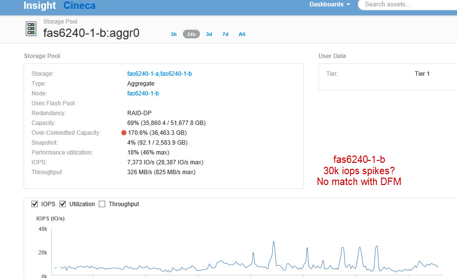Click the Tier label in User Data
The height and width of the screenshot is (278, 457).
point(332,74)
